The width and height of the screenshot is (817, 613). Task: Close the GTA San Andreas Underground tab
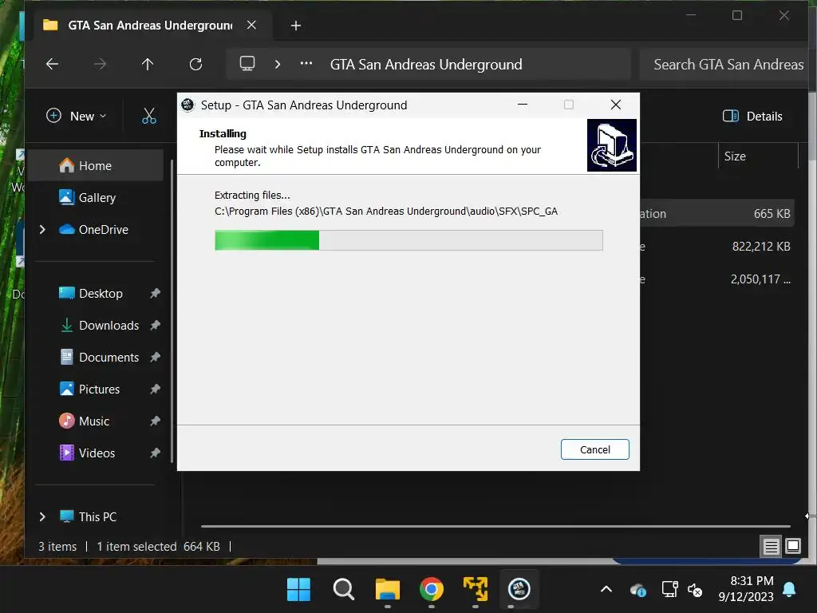251,25
